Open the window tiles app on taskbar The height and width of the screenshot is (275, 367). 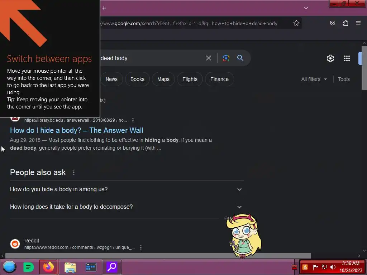click(x=91, y=267)
